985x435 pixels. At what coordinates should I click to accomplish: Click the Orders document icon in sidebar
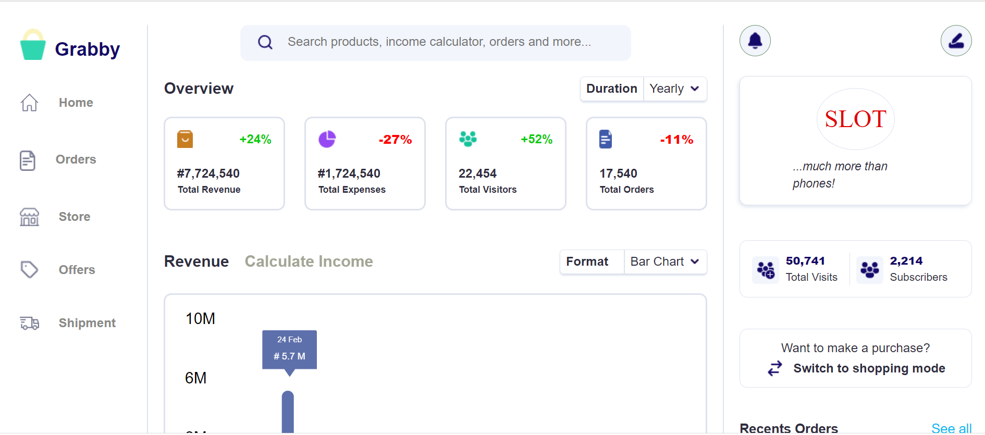click(28, 160)
